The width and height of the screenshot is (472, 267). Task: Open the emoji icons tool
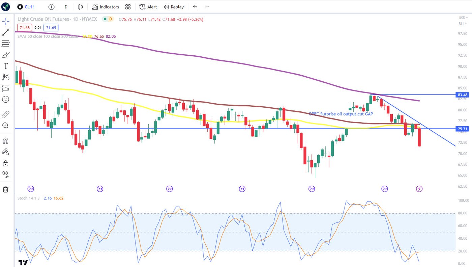(x=5, y=99)
